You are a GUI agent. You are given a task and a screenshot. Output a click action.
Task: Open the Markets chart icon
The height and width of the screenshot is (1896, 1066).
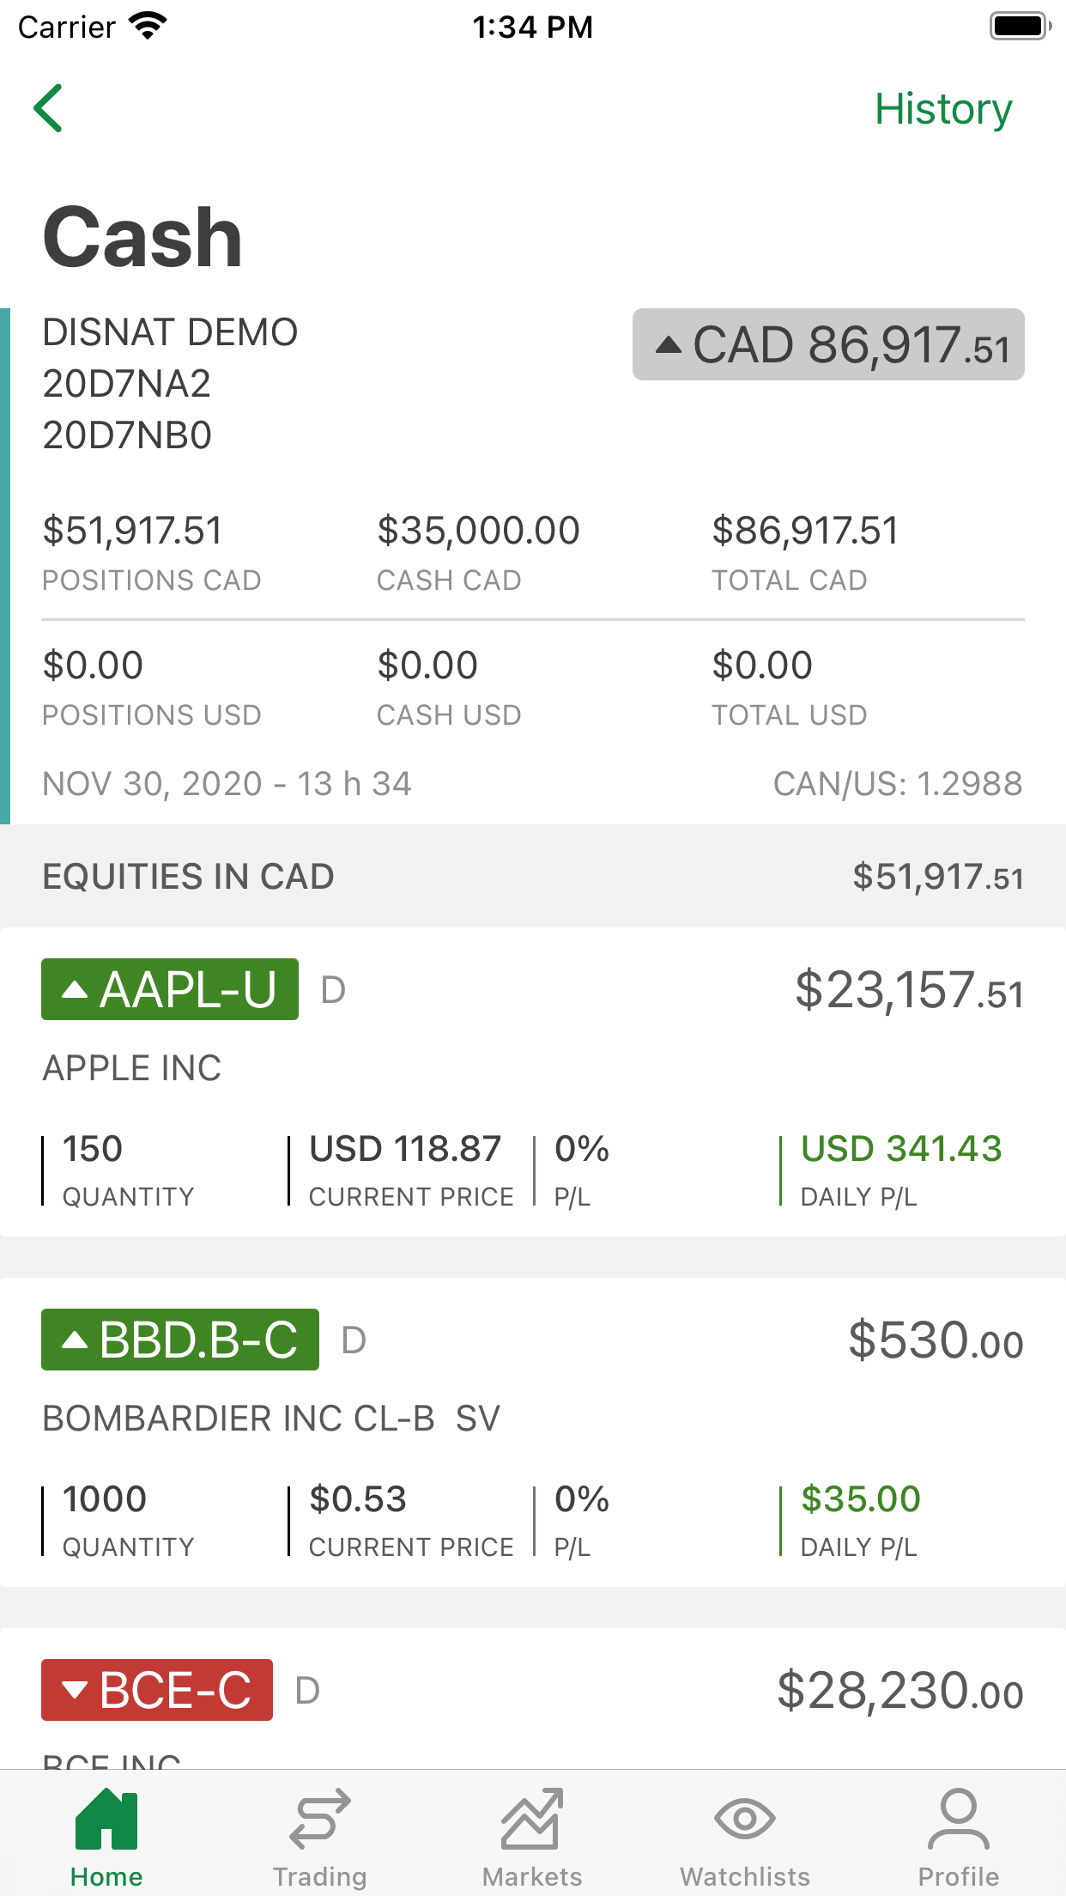(532, 1819)
